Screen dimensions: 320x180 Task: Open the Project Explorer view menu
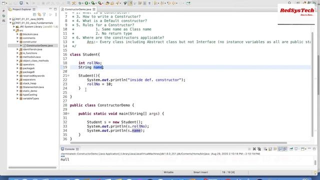point(56,14)
